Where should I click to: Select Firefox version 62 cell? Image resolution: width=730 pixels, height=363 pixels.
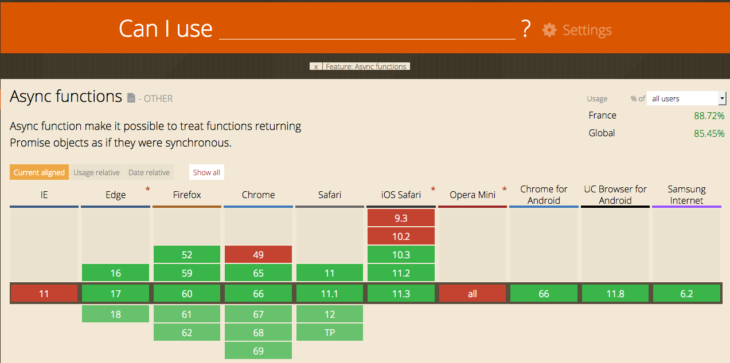coord(187,333)
